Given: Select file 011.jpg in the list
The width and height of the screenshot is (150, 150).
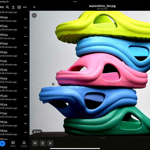Looking at the screenshot, I should click(15, 62).
